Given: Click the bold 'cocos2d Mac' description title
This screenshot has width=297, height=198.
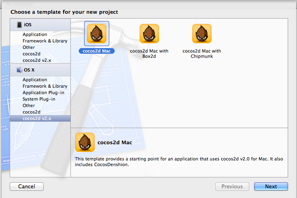Looking at the screenshot, I should pos(115,142).
